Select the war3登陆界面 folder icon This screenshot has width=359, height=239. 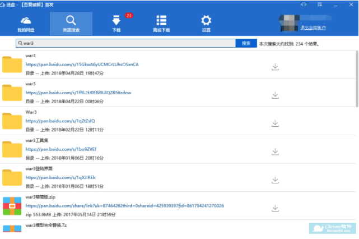(12, 177)
